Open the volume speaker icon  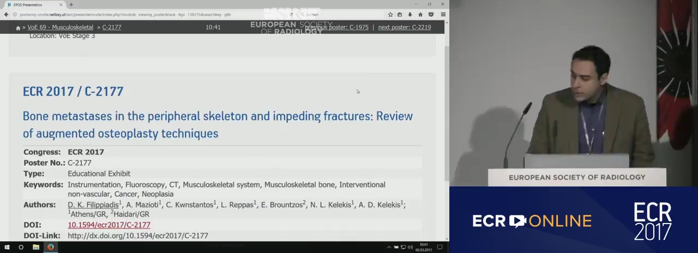coord(410,247)
